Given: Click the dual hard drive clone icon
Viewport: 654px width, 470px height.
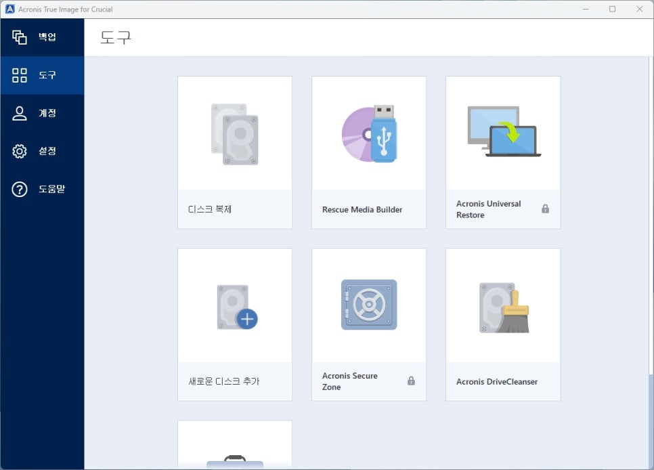Looking at the screenshot, I should tap(235, 134).
